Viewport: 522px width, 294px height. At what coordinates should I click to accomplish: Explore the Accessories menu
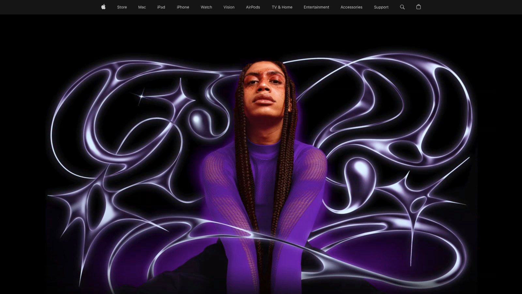351,7
